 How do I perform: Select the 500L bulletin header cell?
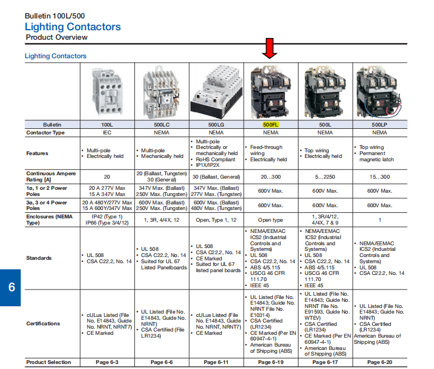click(x=325, y=124)
